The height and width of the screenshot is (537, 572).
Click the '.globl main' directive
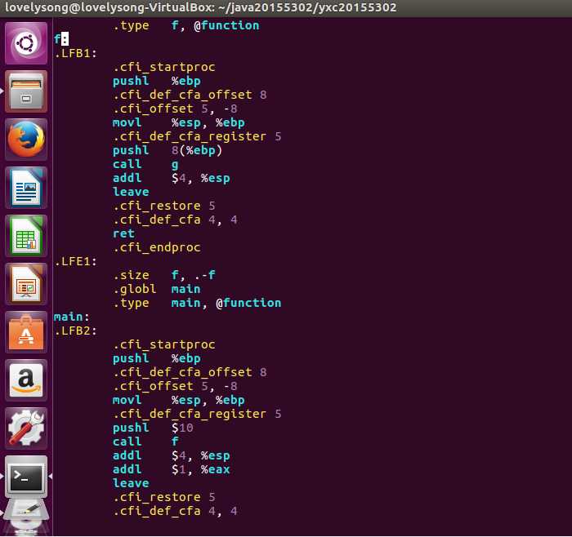pos(157,289)
